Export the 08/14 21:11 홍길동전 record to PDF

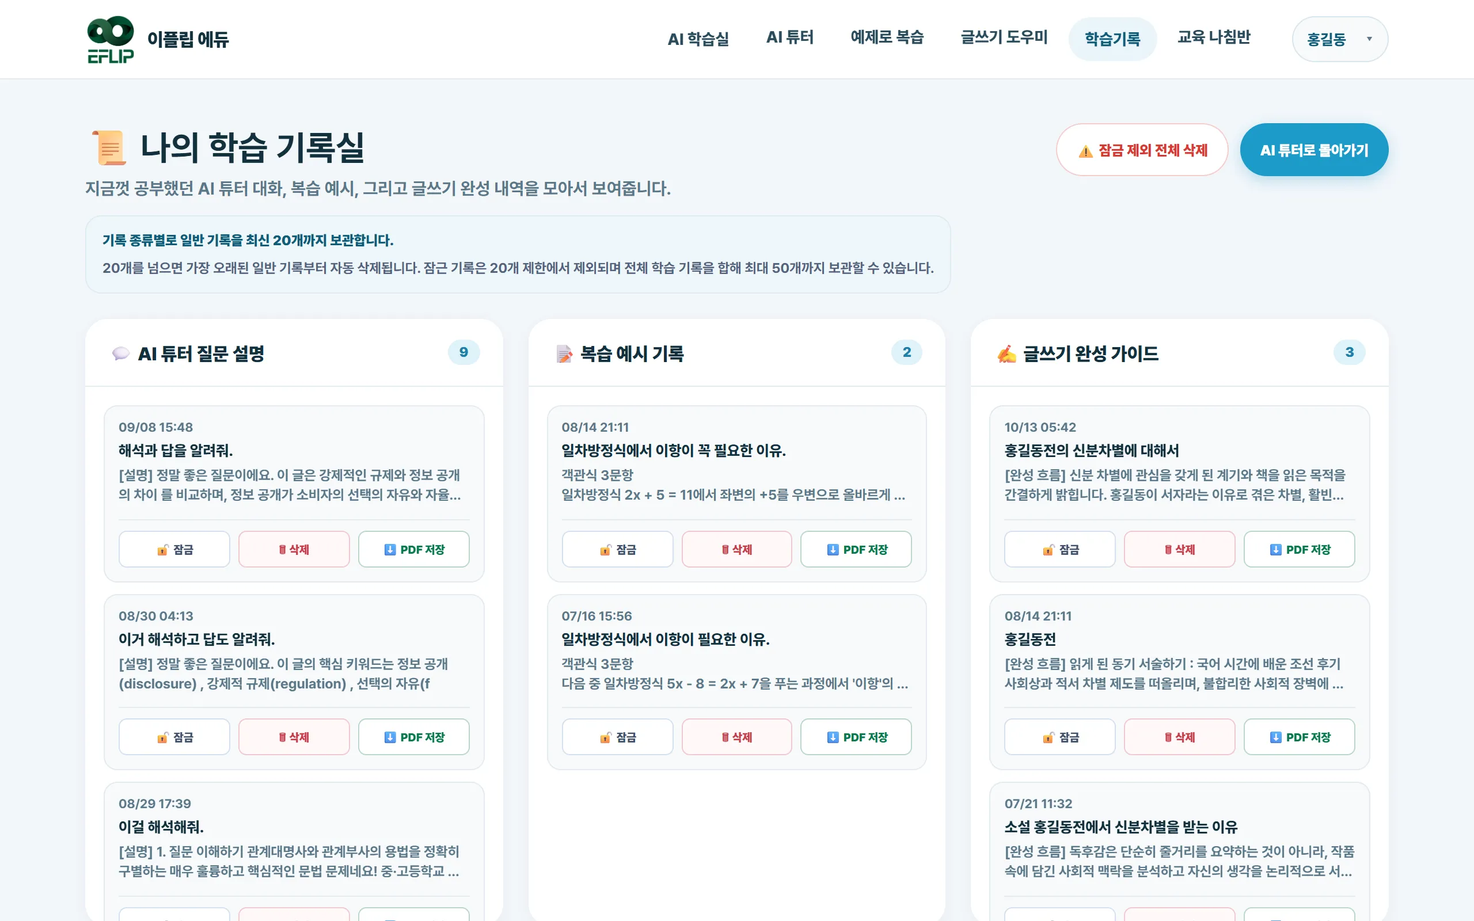pos(1299,737)
